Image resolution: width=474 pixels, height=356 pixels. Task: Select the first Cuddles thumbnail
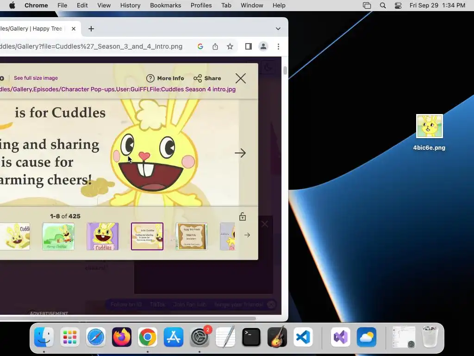pyautogui.click(x=15, y=236)
